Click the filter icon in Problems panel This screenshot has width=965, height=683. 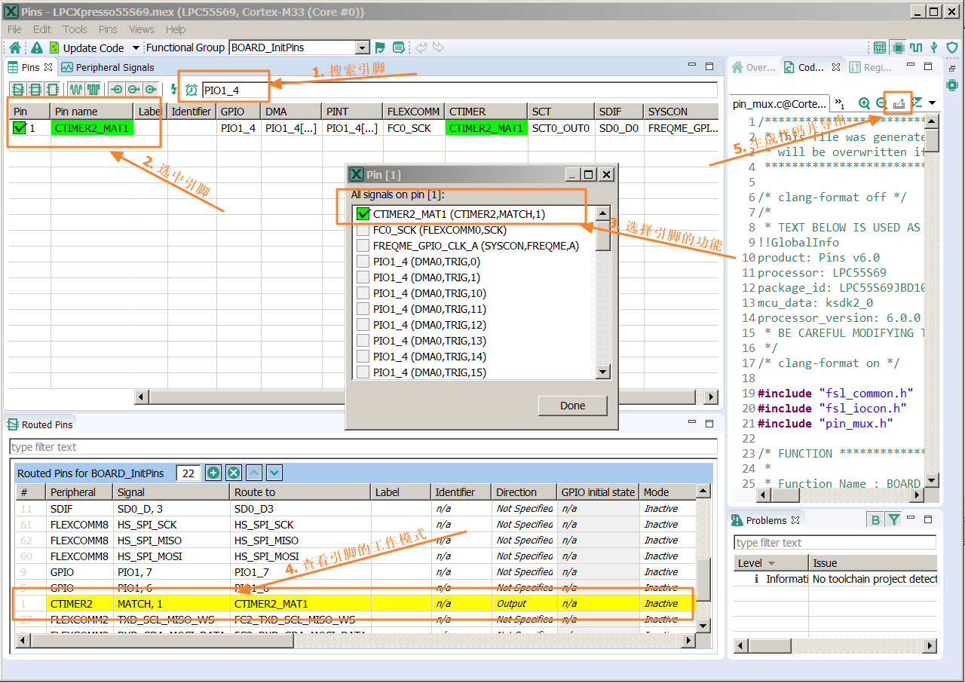coord(893,519)
